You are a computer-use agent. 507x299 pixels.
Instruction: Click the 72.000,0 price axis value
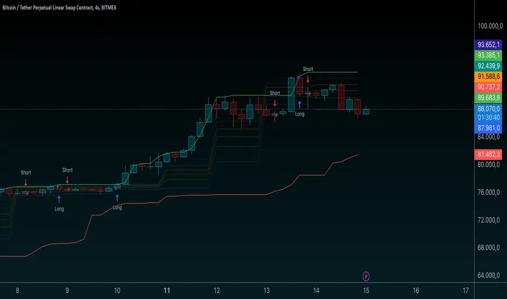pyautogui.click(x=489, y=220)
